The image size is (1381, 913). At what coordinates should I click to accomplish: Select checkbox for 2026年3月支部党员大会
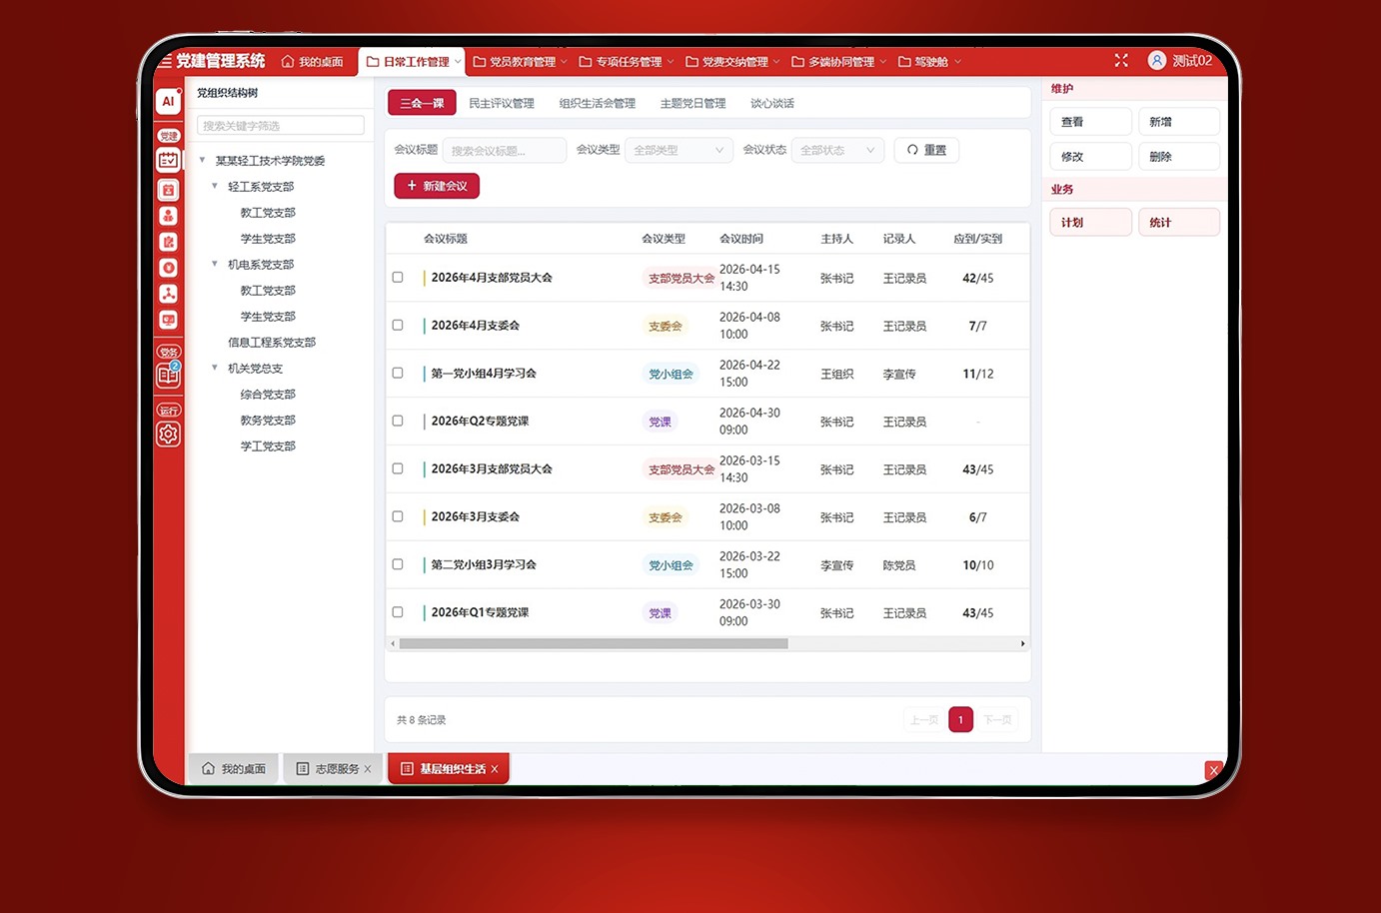tap(398, 469)
